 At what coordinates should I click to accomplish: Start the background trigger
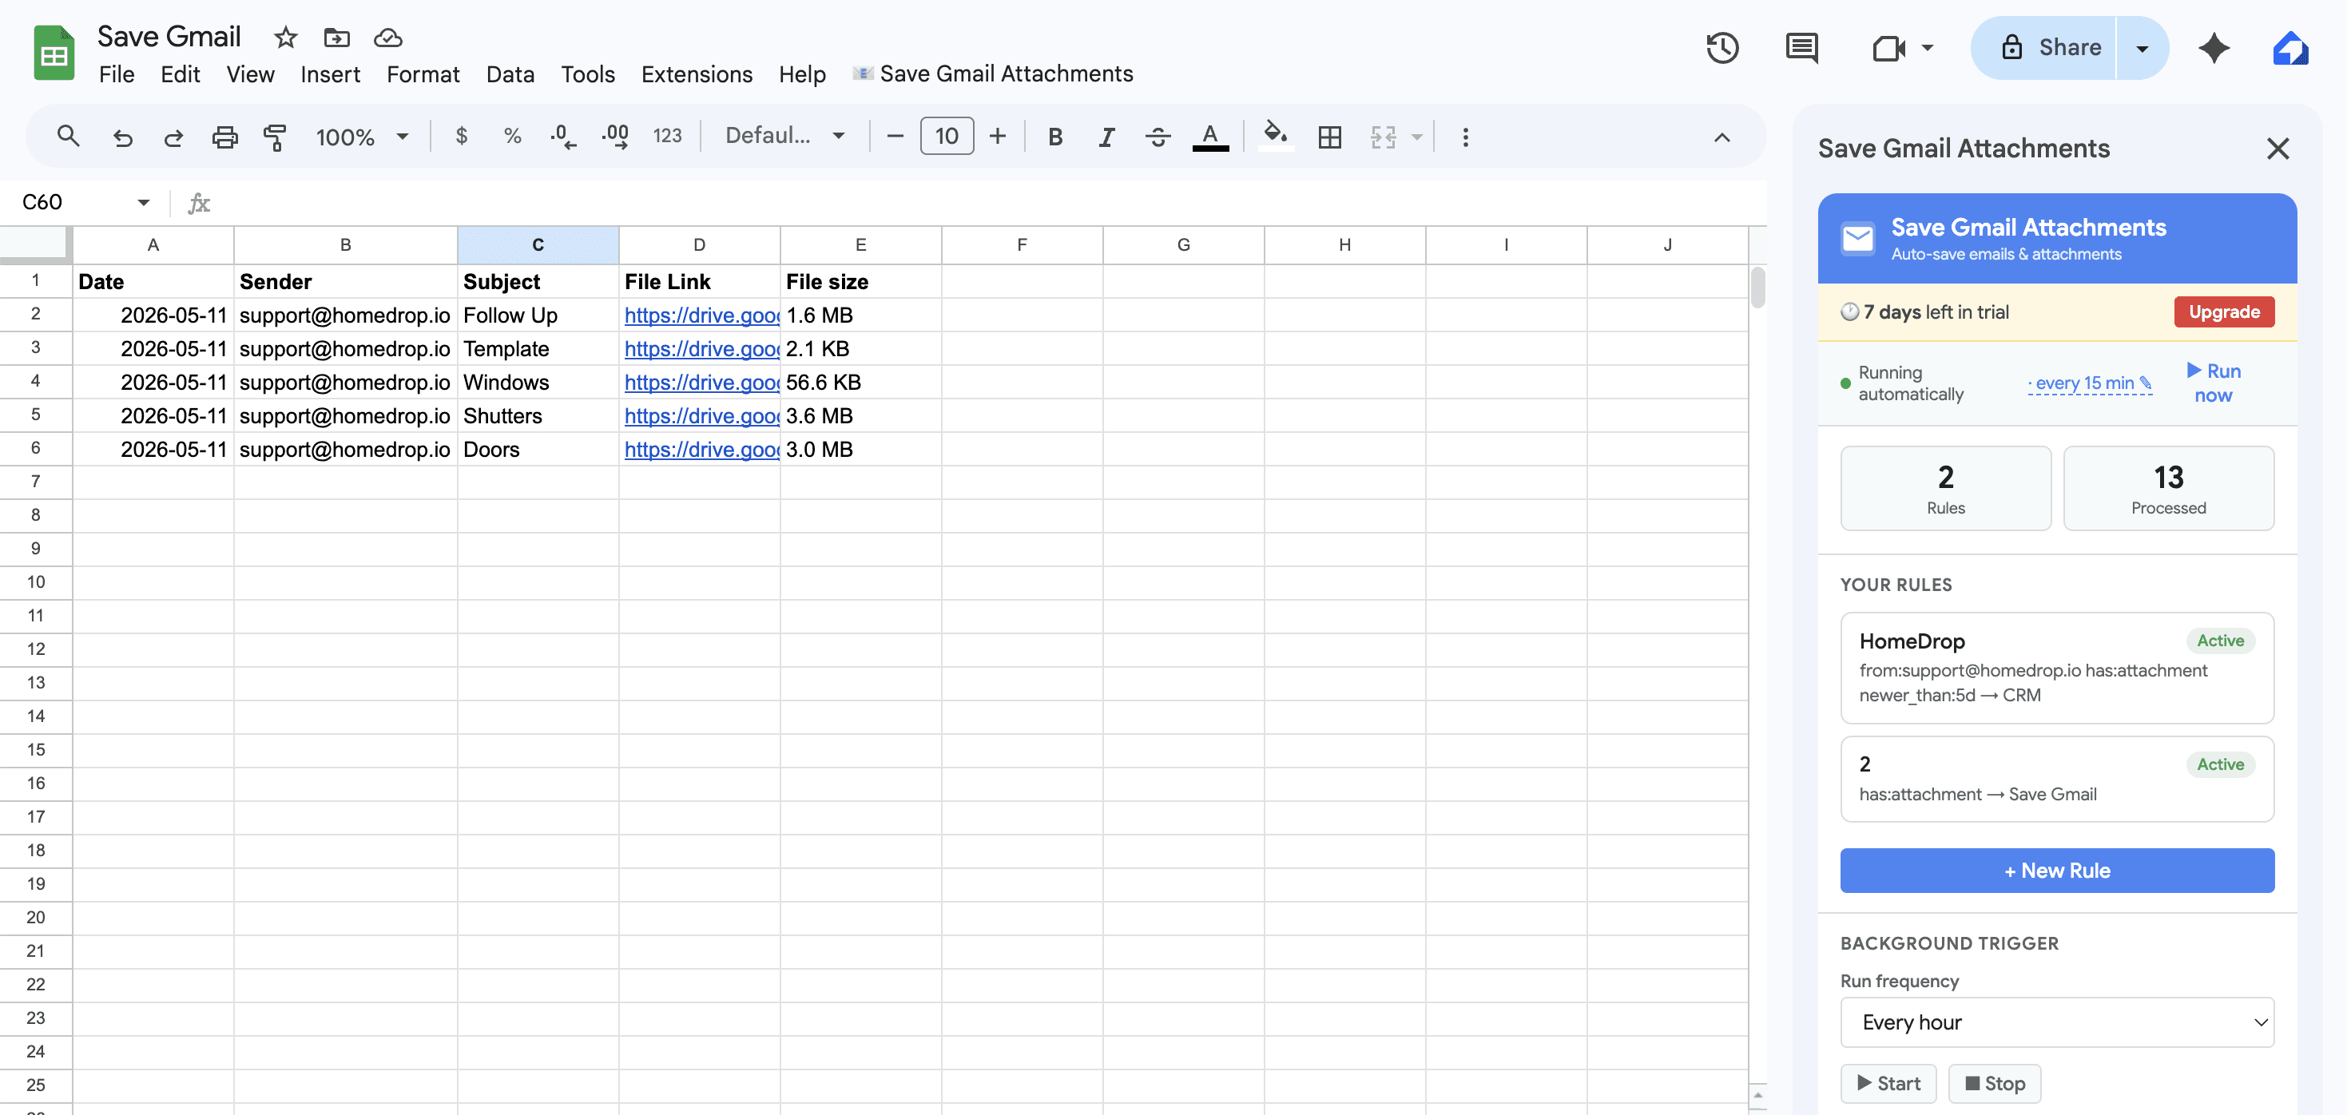(1888, 1083)
